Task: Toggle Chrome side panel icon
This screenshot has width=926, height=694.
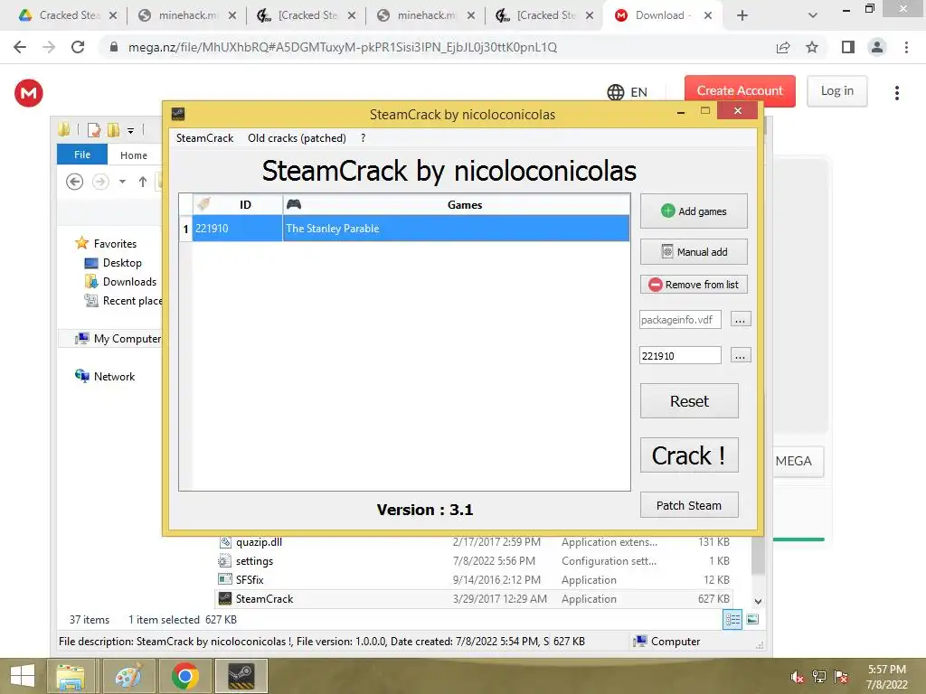Action: coord(848,47)
